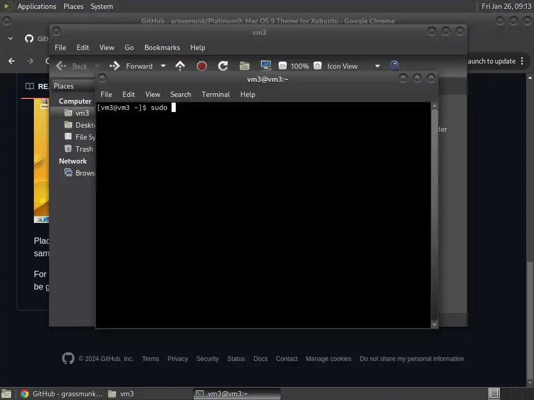Open Privacy link in footer
Viewport: 534px width, 400px height.
point(177,359)
